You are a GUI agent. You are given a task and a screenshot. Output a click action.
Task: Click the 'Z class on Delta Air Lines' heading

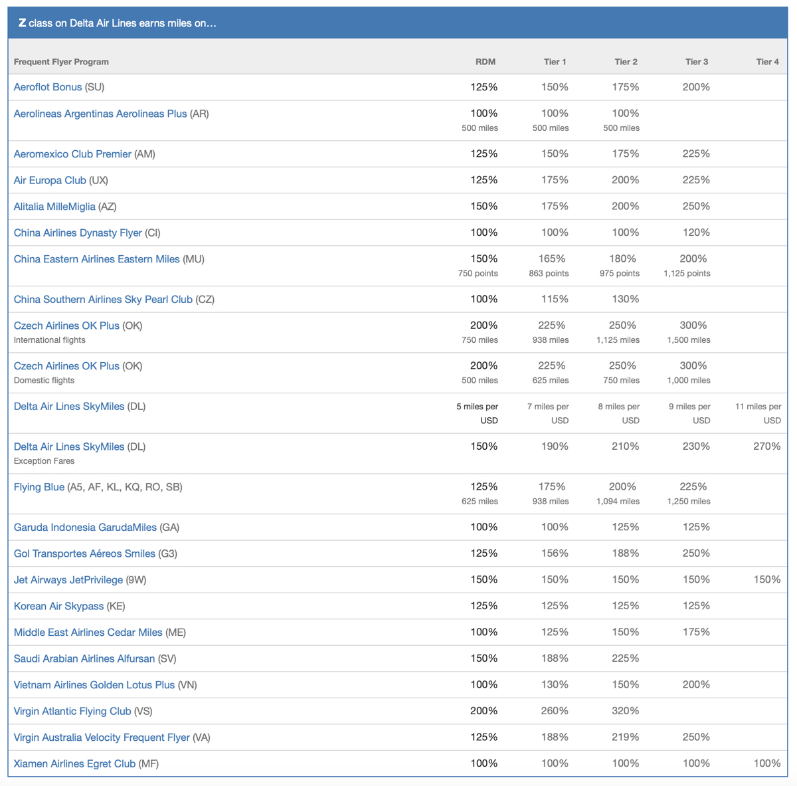coord(118,23)
